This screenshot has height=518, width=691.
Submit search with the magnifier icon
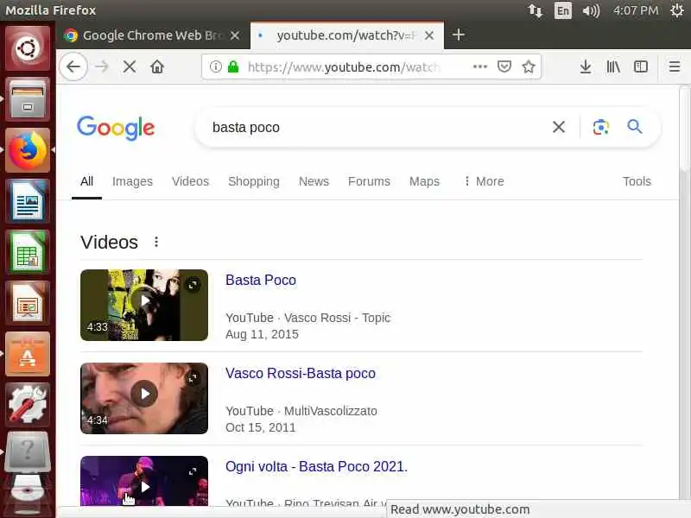point(635,127)
